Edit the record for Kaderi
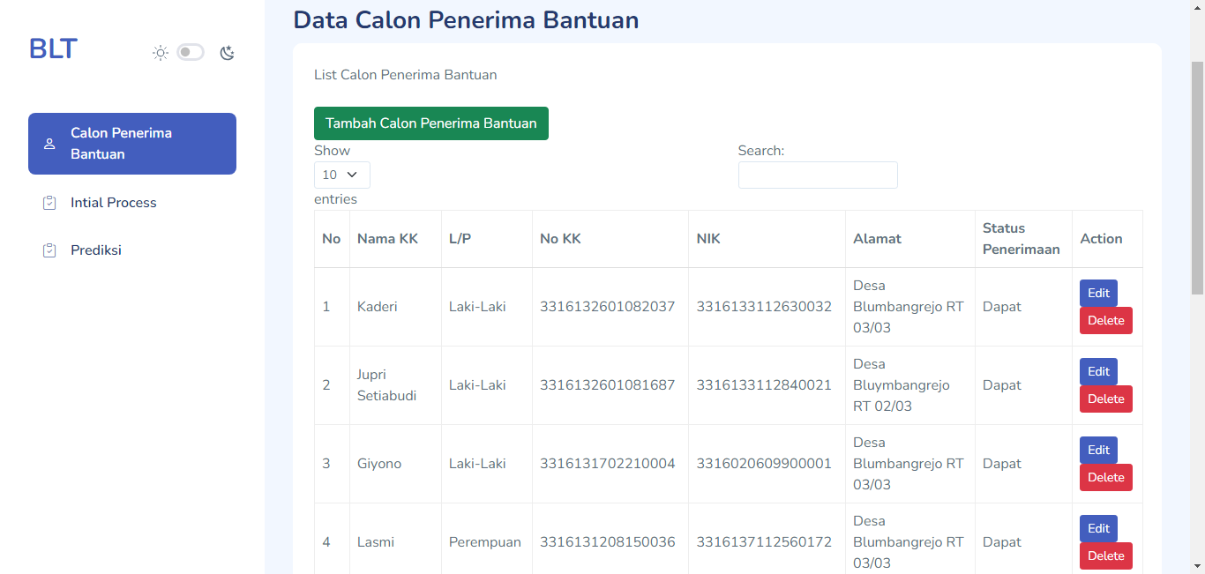The width and height of the screenshot is (1205, 574). click(1097, 293)
